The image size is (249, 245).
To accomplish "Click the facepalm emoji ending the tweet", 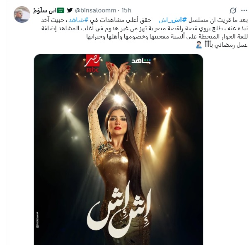I will (199, 45).
